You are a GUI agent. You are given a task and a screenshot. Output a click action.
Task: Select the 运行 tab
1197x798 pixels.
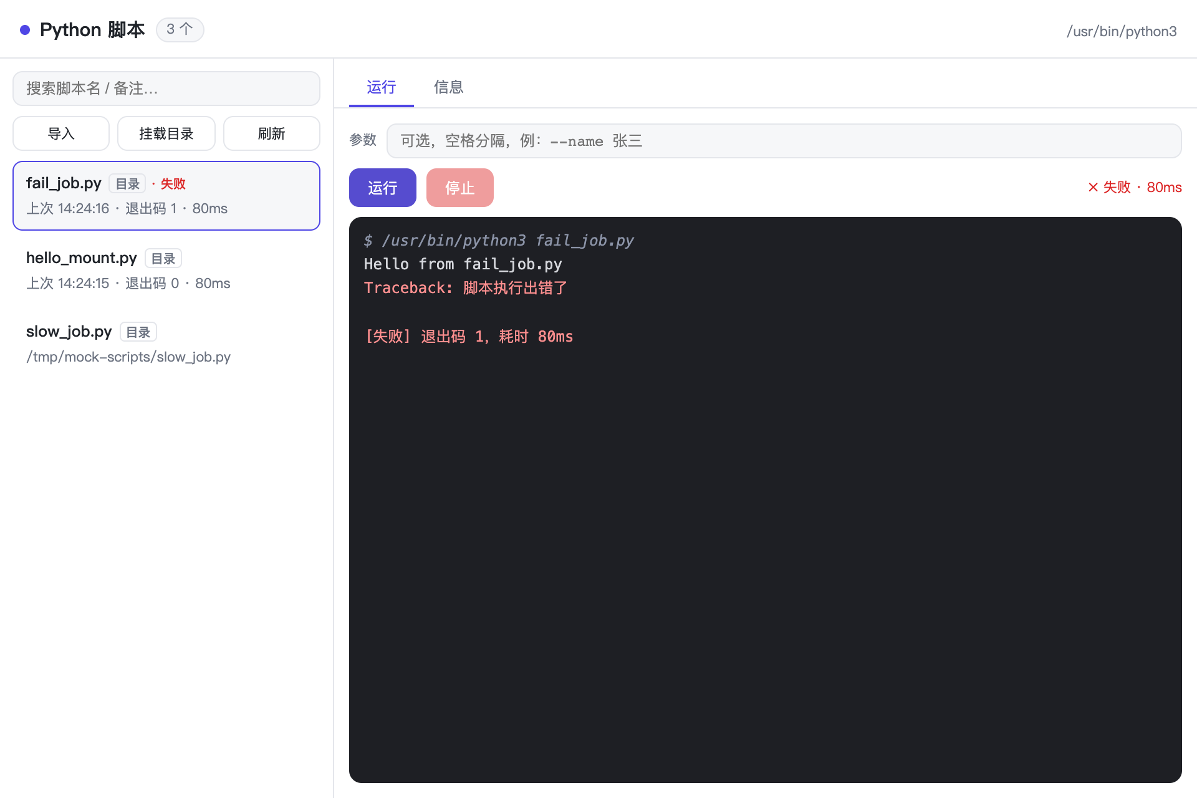(382, 87)
